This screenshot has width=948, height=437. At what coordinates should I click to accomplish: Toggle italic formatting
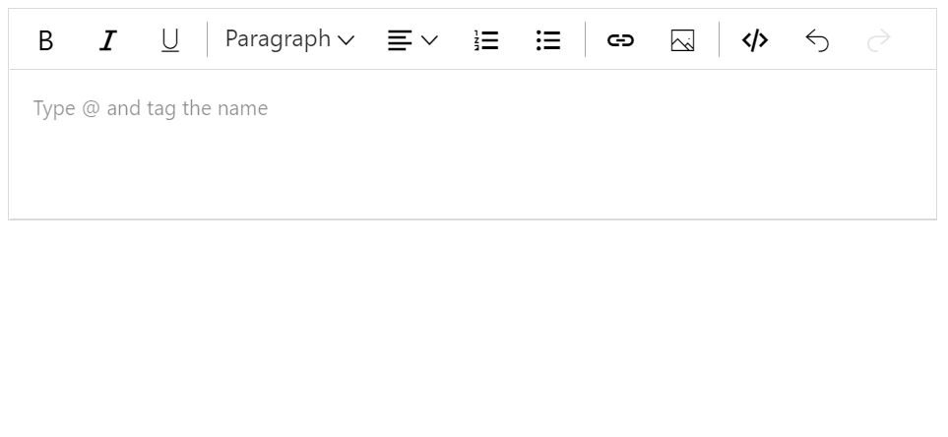pyautogui.click(x=108, y=40)
